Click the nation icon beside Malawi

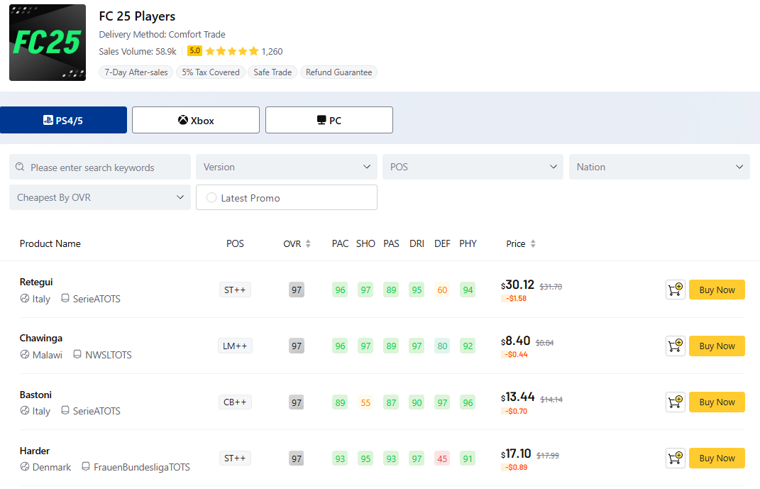(25, 355)
